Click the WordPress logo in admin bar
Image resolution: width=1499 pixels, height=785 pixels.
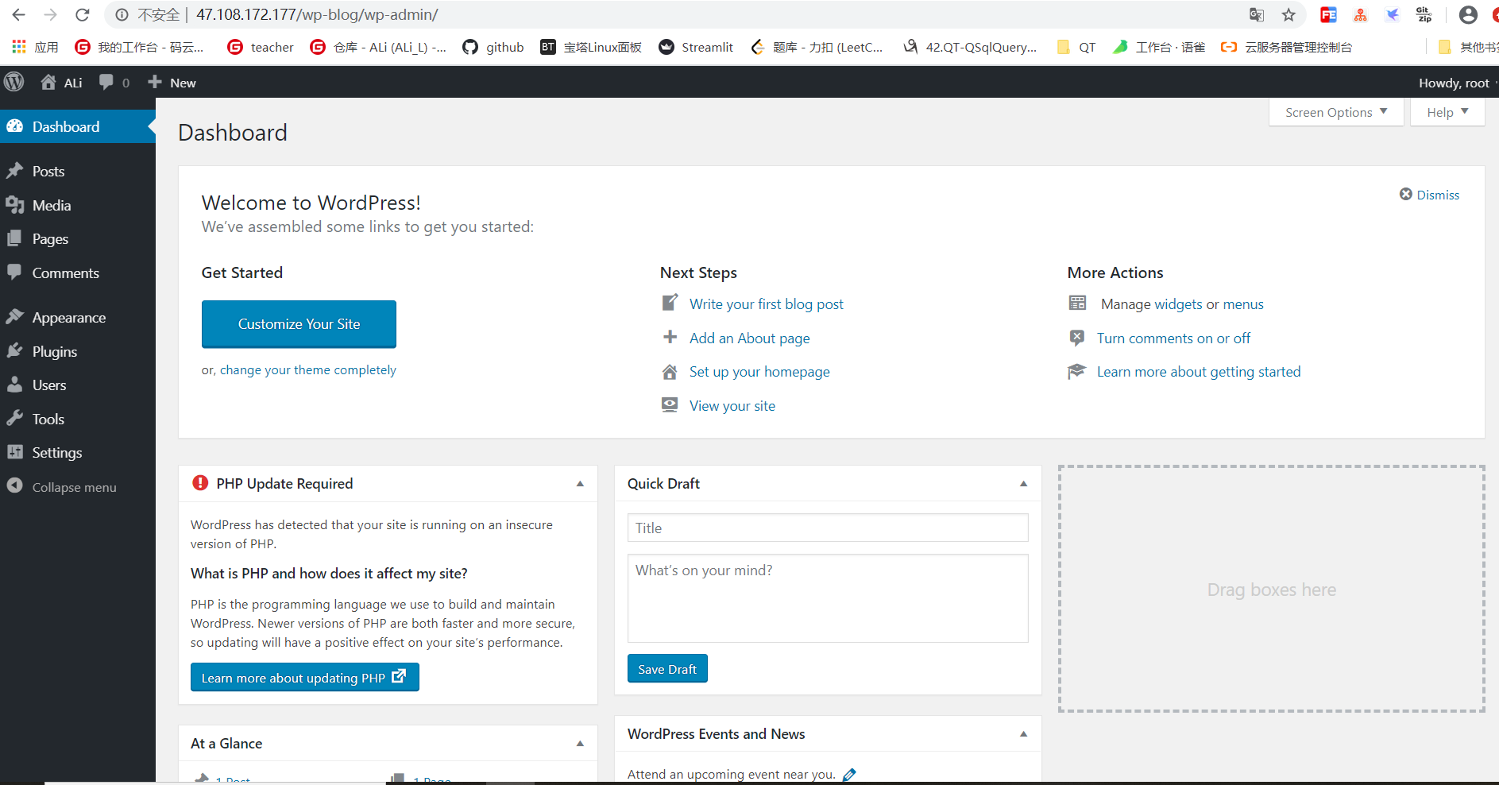14,82
